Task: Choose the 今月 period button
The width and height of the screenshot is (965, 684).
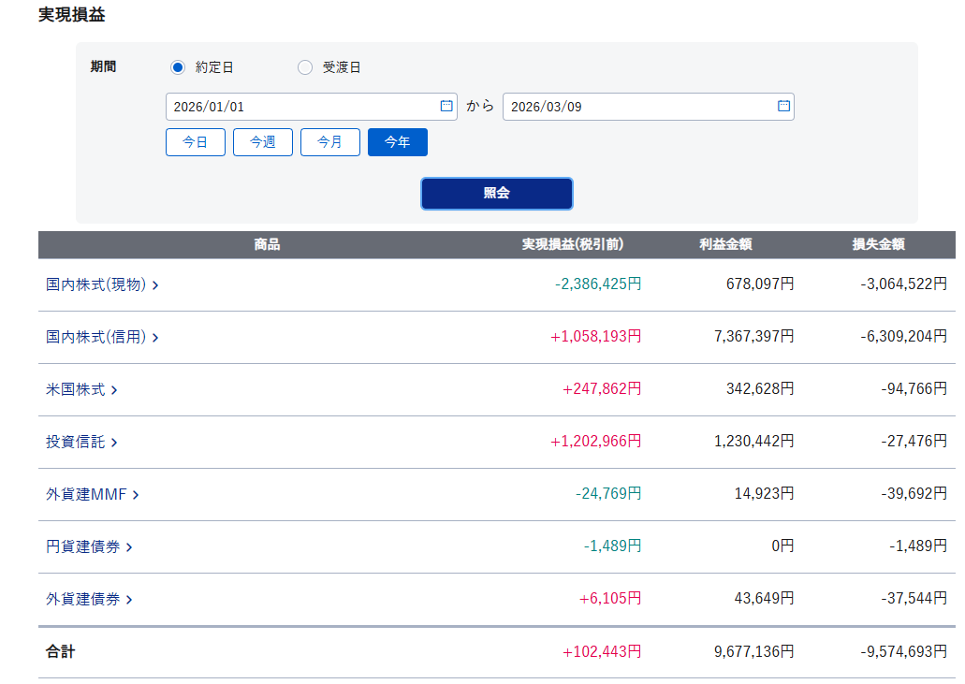Action: [330, 142]
